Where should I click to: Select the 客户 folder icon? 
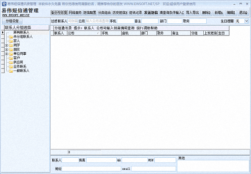click(x=11, y=58)
